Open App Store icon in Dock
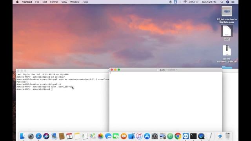Screen dimensions: 251x141 147,136
